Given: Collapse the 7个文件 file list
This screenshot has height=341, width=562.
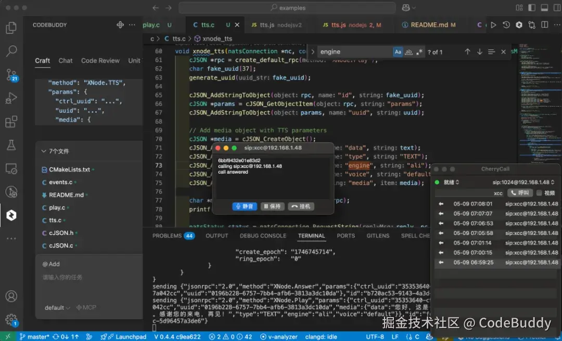Looking at the screenshot, I should [44, 151].
